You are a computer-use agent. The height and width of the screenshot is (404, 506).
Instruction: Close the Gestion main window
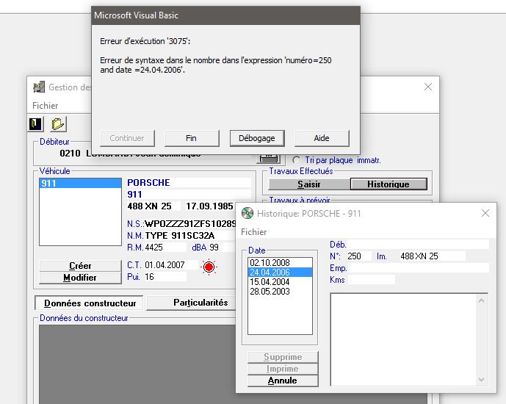click(x=428, y=87)
